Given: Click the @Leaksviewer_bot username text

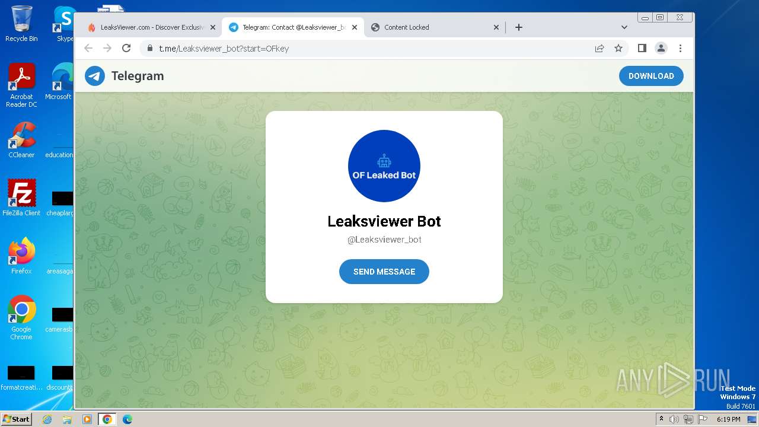Looking at the screenshot, I should [384, 240].
